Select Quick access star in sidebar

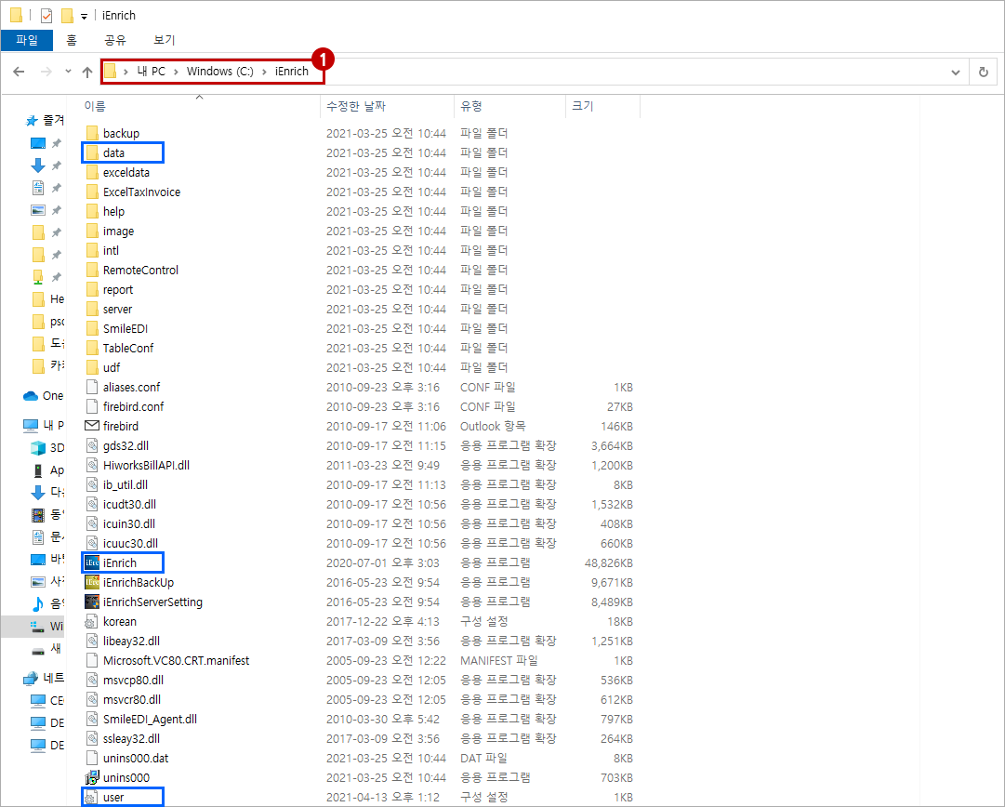(x=32, y=121)
